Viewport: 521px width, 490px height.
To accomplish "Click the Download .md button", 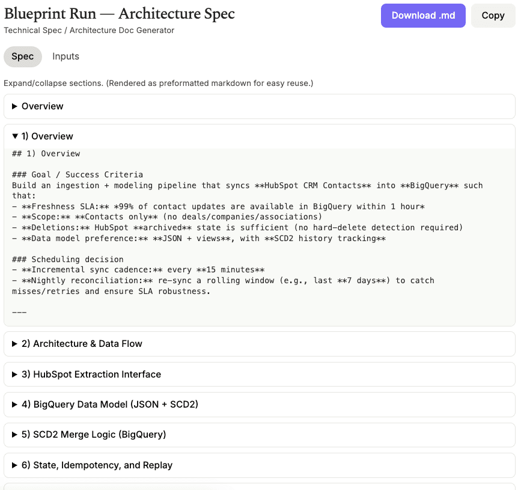I will tap(423, 16).
